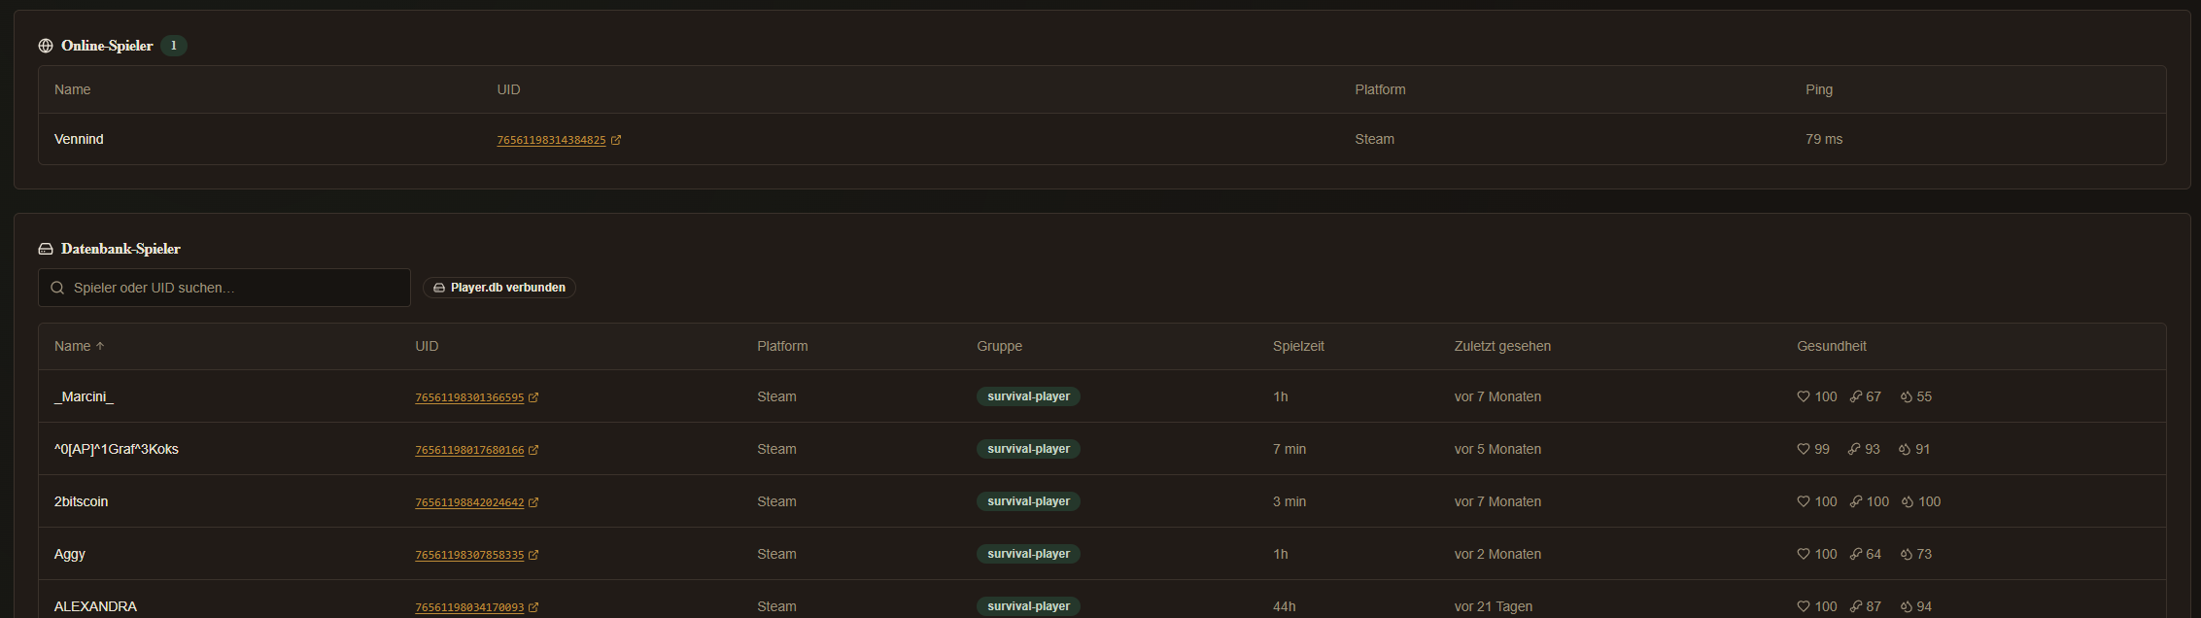This screenshot has width=2201, height=618.
Task: Click external link icon for _Marcini_ UID
Action: pyautogui.click(x=533, y=397)
